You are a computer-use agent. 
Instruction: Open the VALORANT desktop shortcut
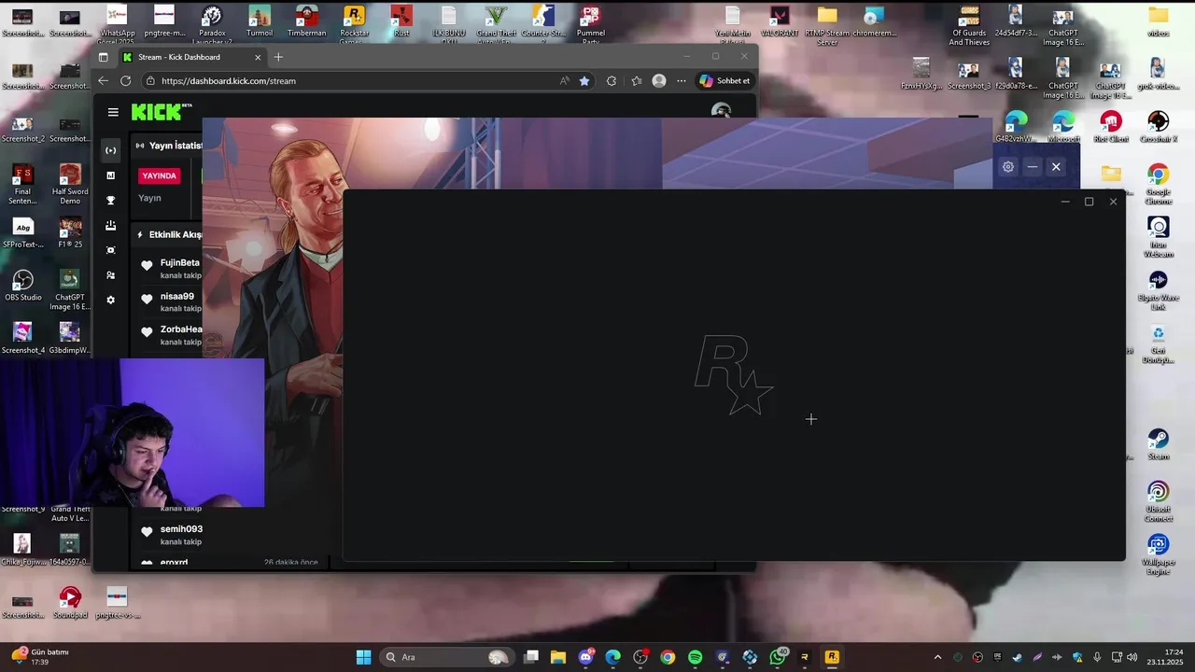780,21
